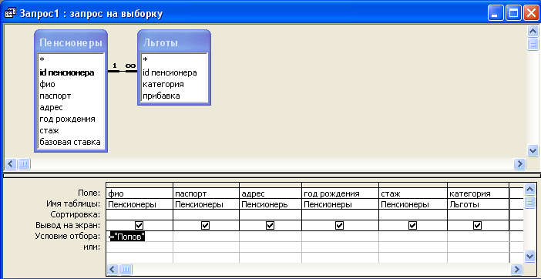Select the Льготы table title
The width and height of the screenshot is (541, 279).
[160, 42]
